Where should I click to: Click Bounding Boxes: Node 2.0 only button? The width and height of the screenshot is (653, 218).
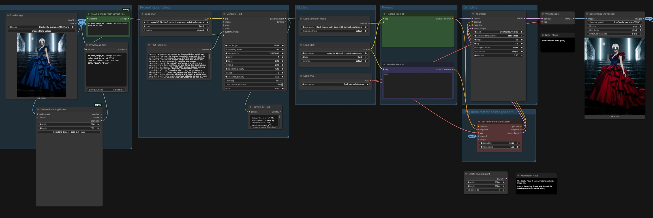[69, 132]
